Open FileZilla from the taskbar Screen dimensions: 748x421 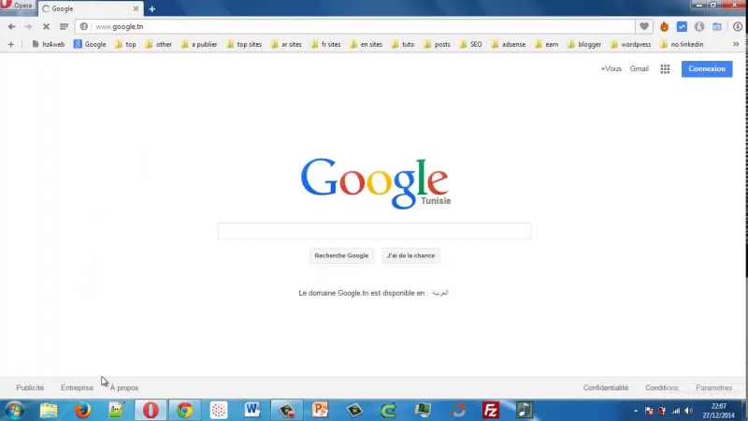pyautogui.click(x=490, y=410)
